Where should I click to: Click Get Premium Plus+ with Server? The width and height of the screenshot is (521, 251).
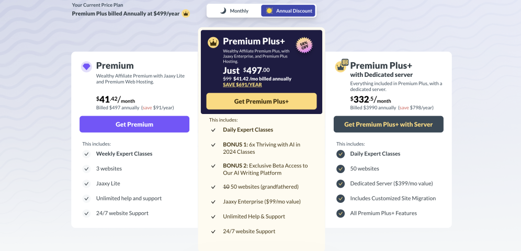click(388, 124)
